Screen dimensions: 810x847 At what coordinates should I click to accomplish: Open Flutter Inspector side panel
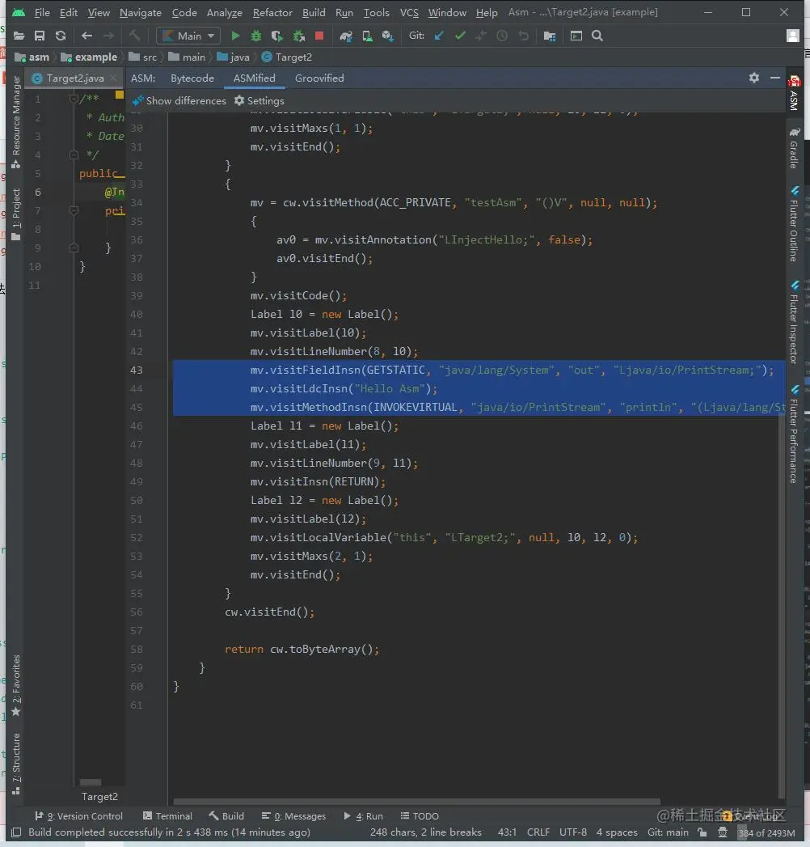tap(794, 323)
